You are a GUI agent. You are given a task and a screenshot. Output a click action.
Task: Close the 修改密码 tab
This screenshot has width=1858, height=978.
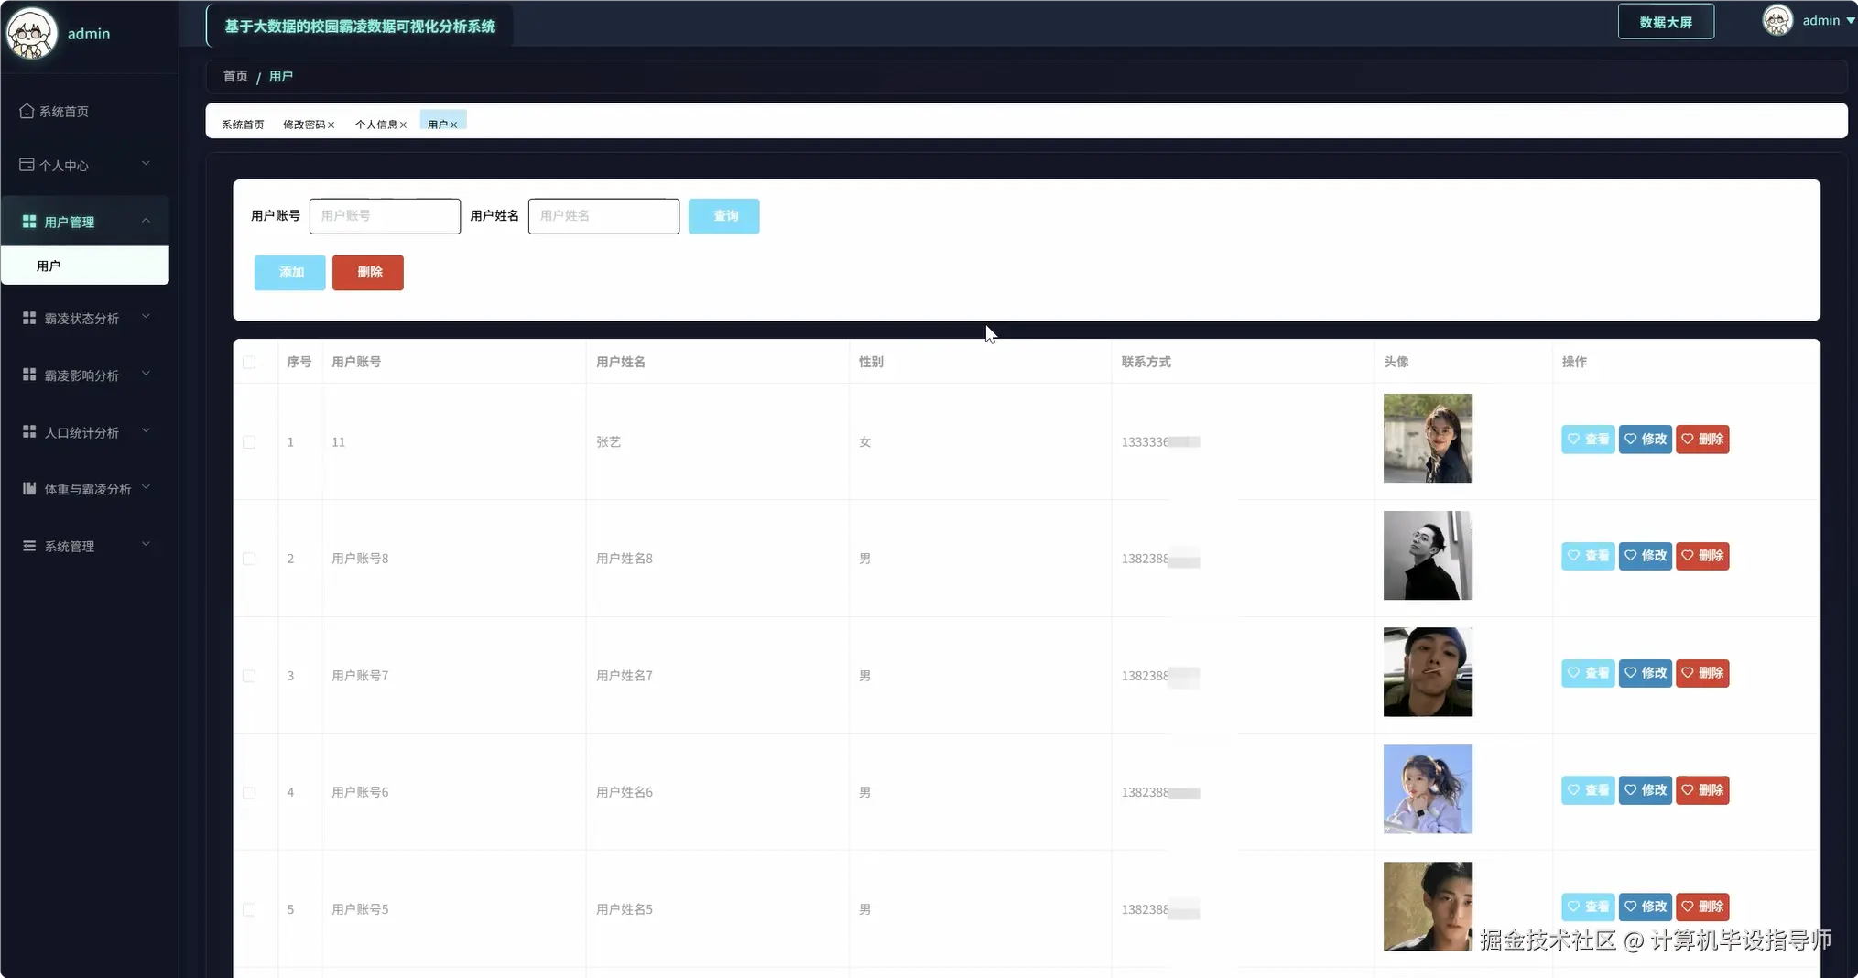coord(331,125)
